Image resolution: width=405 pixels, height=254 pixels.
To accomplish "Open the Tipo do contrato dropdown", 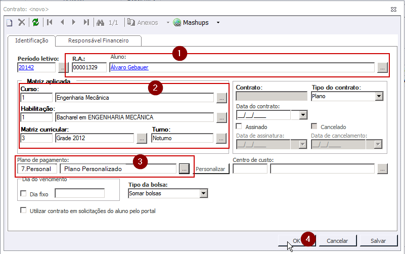I will [x=379, y=96].
